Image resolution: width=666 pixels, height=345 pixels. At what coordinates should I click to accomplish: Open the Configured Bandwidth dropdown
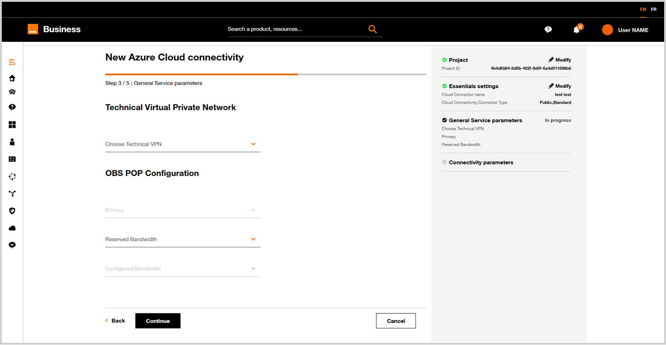point(183,269)
